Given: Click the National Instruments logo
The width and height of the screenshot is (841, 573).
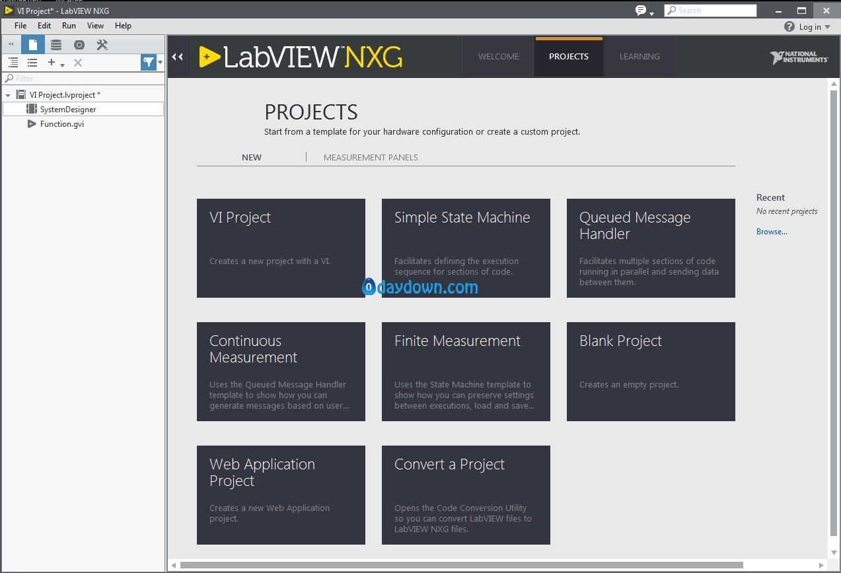Looking at the screenshot, I should click(x=799, y=57).
